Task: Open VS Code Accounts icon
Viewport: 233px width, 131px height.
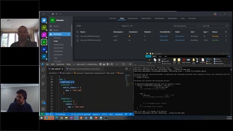Action: pos(43,102)
